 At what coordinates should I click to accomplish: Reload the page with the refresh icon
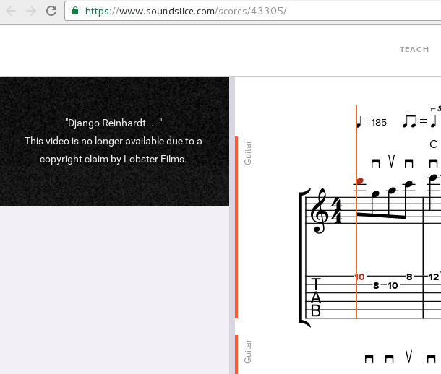click(51, 11)
